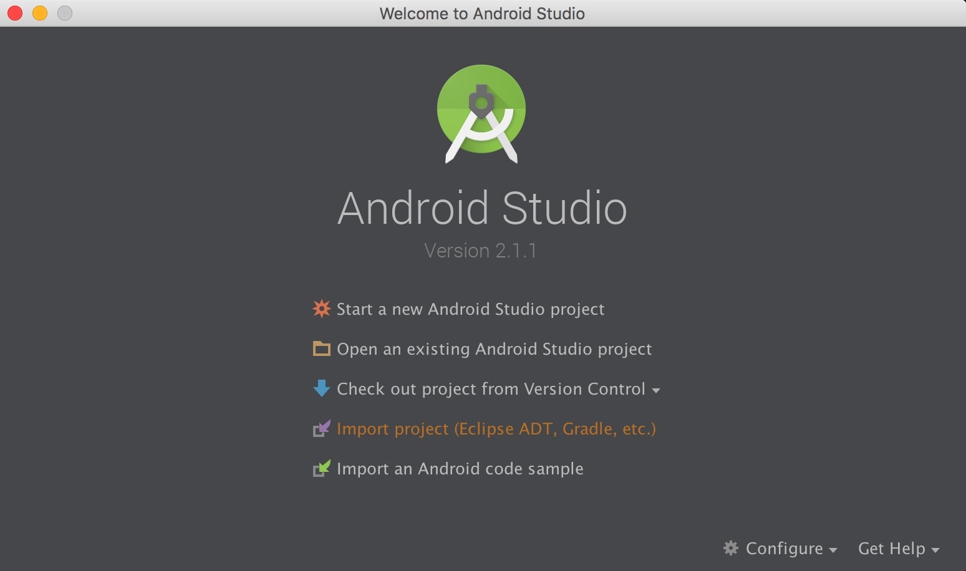Click the starburst new project icon
The width and height of the screenshot is (966, 571).
click(321, 309)
